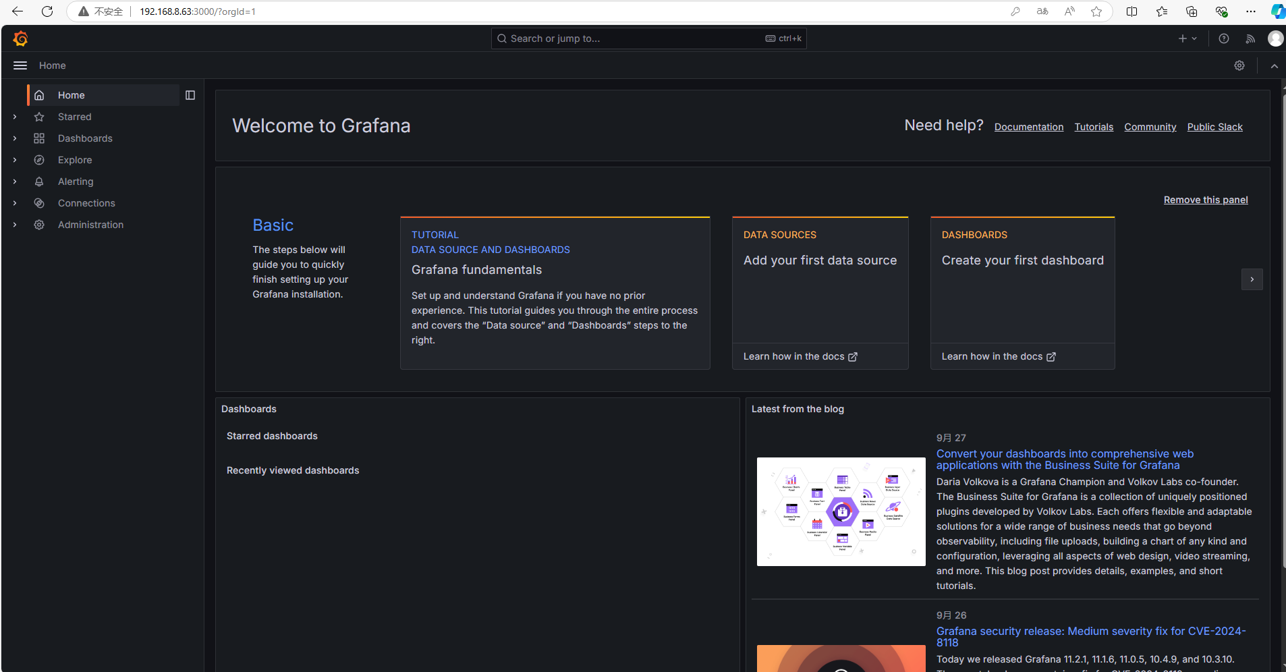The width and height of the screenshot is (1286, 672).
Task: Undock the sidebar navigation menu
Action: pos(190,95)
